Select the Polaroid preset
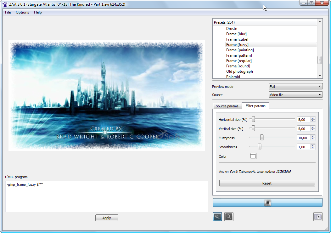 pos(233,77)
